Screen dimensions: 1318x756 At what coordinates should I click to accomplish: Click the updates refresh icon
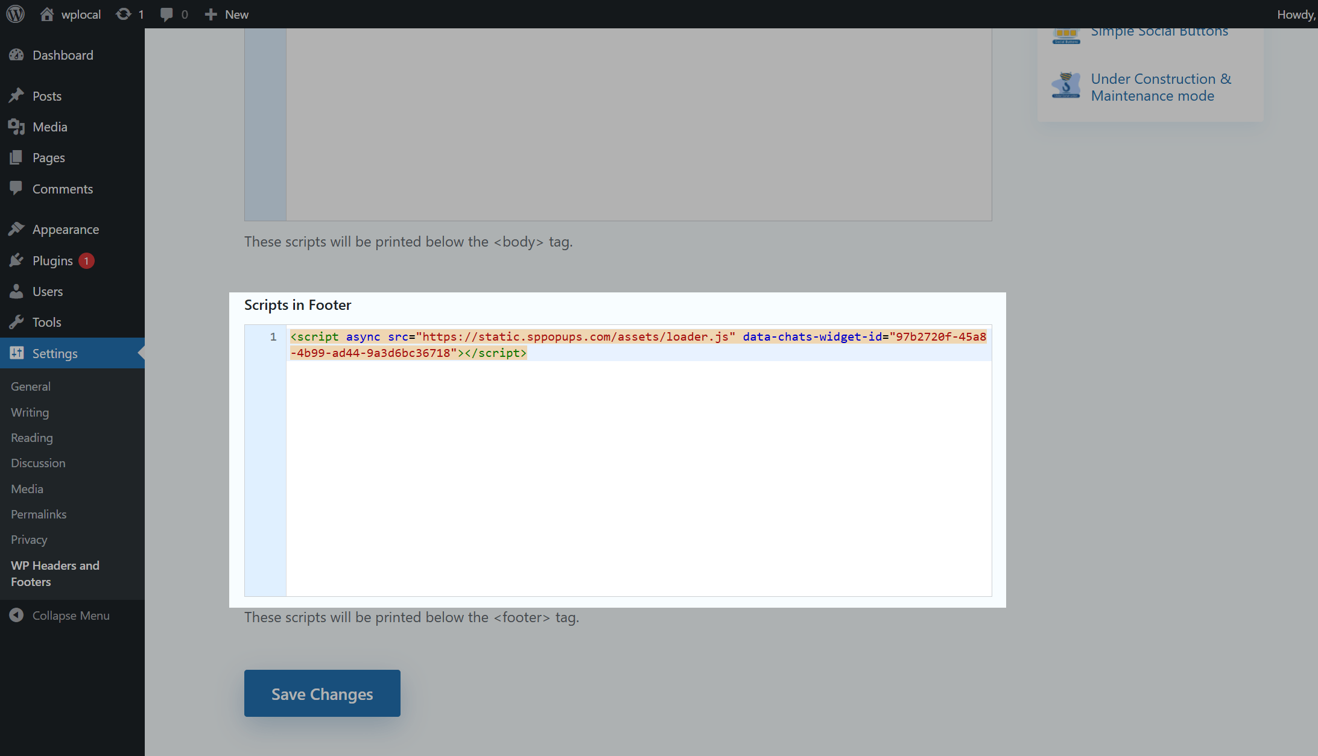[123, 14]
